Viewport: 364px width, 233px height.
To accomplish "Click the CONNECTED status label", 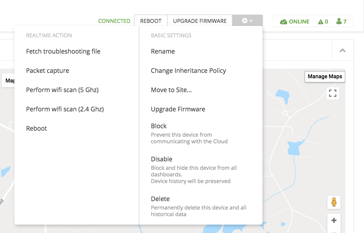I will click(x=114, y=21).
